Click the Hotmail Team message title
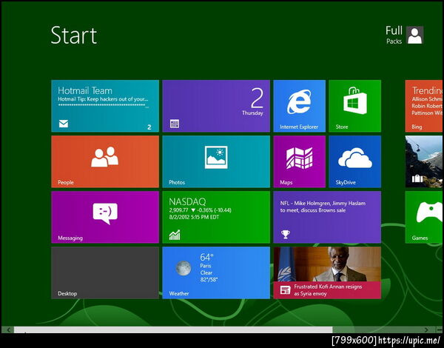Viewport: 444px width, 348px height. tap(85, 90)
